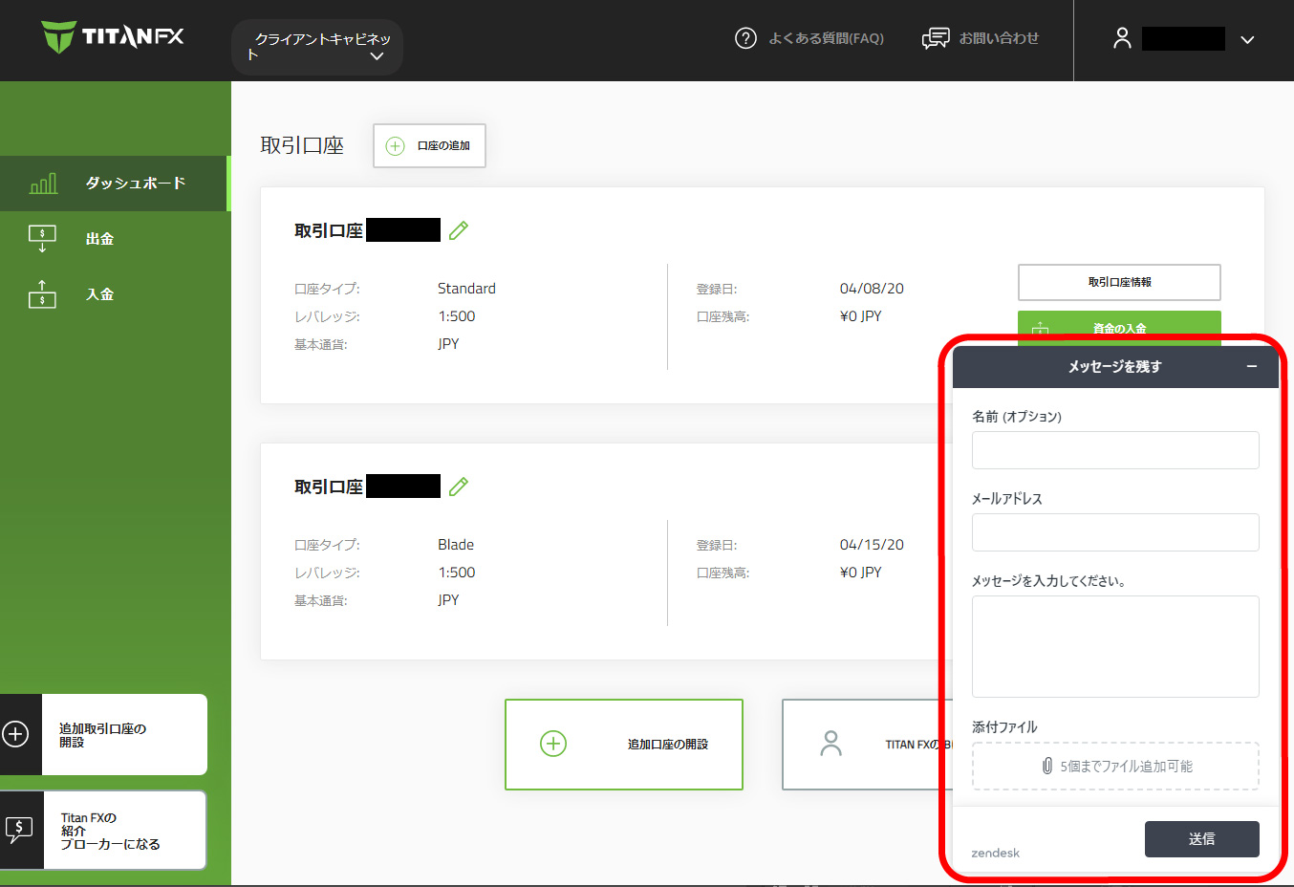1294x887 pixels.
Task: Click plus icon beside 追加取引口座の開設
Action: pyautogui.click(x=15, y=734)
